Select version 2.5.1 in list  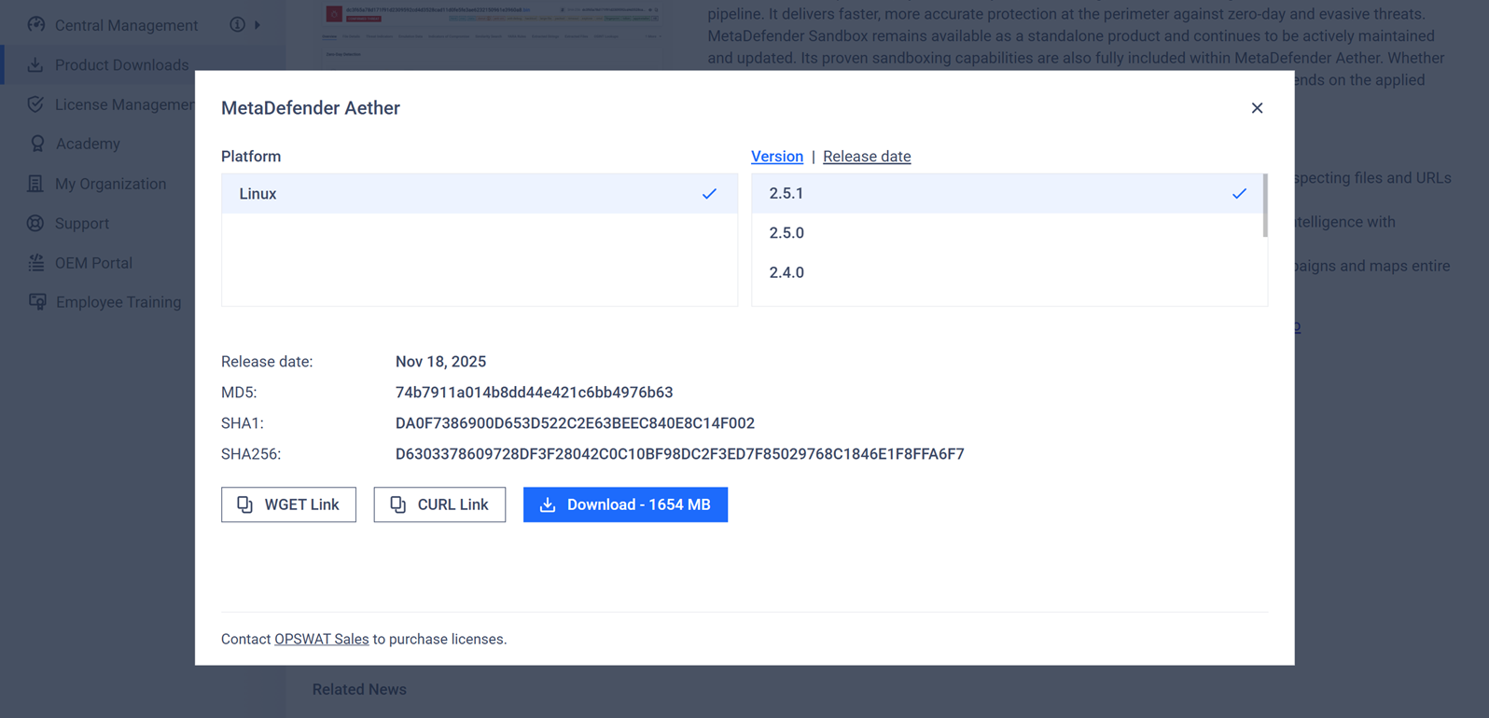[1008, 194]
